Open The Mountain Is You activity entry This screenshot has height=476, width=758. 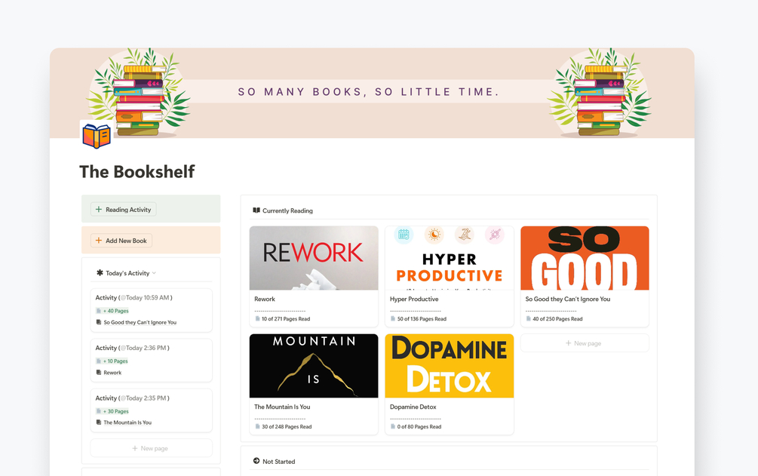coord(152,410)
